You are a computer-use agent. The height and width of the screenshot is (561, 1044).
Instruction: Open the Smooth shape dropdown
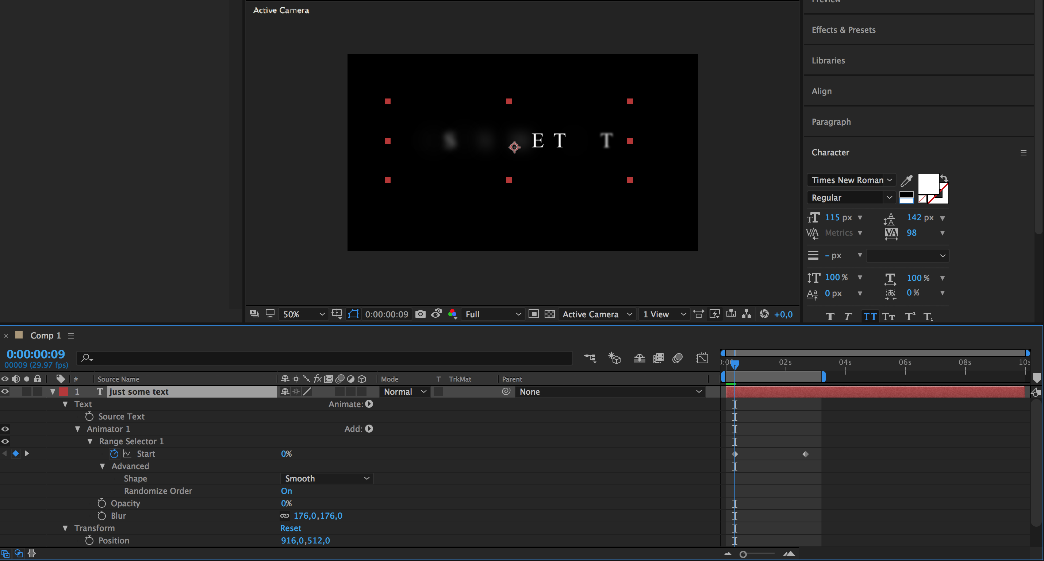[x=327, y=478]
